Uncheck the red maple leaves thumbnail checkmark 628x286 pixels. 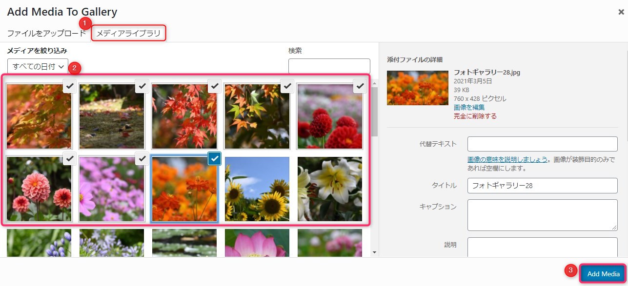pos(215,86)
